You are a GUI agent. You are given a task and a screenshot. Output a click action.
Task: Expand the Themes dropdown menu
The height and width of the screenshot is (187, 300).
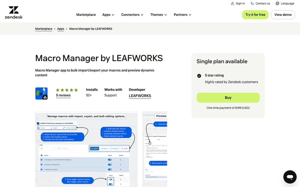click(159, 15)
